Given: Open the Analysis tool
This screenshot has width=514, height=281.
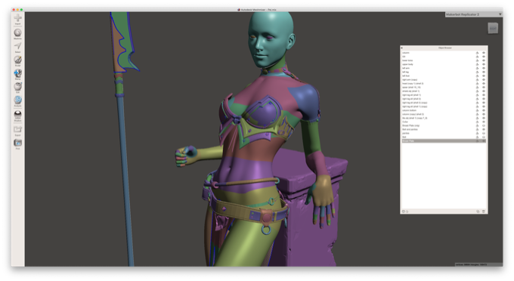Looking at the screenshot, I should tap(17, 101).
